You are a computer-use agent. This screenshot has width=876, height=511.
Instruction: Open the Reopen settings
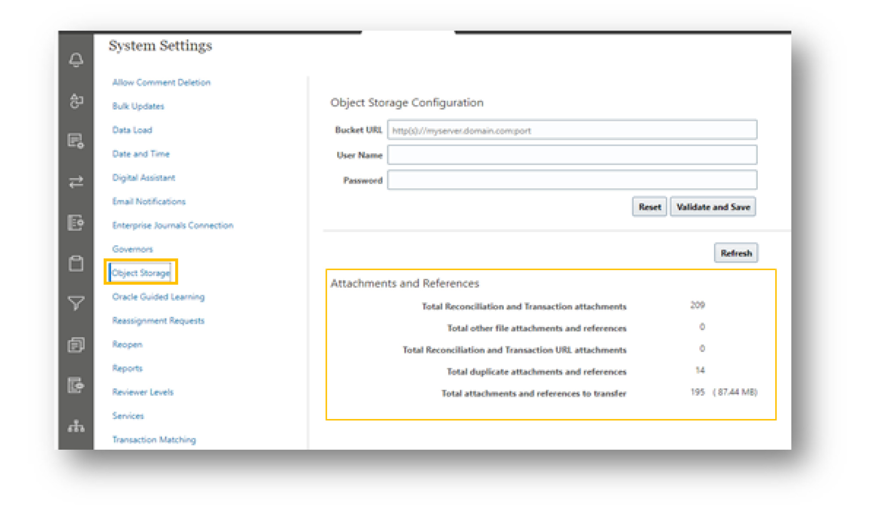(127, 345)
